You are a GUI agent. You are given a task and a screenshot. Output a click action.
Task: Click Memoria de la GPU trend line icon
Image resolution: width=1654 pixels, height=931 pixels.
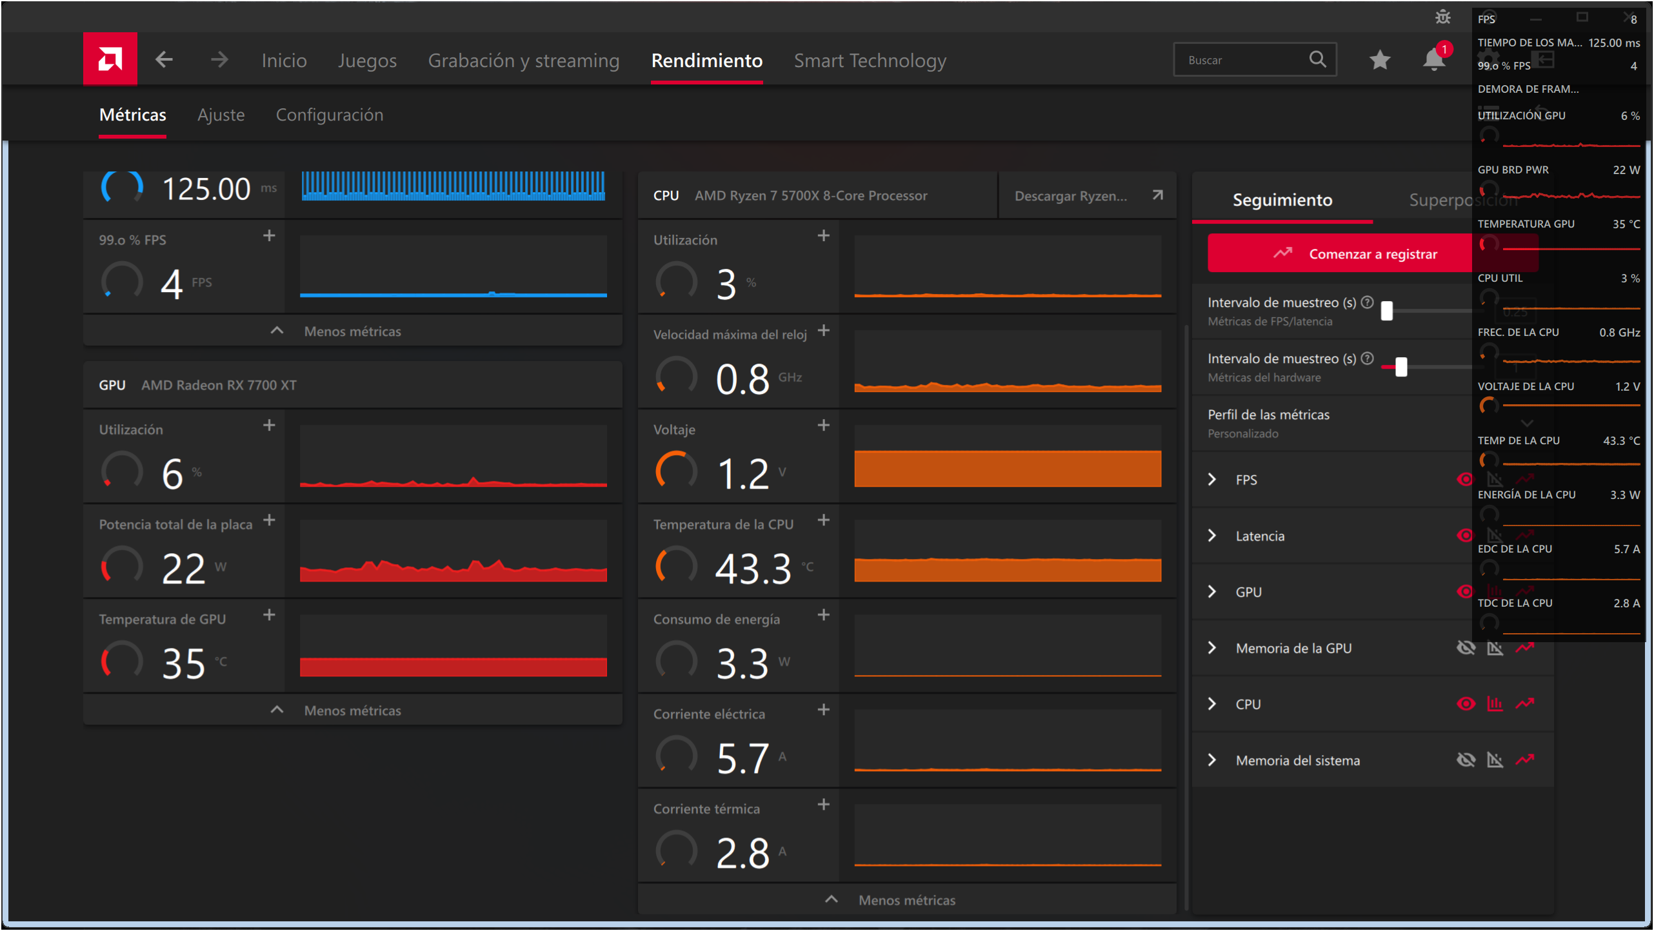click(x=1524, y=648)
